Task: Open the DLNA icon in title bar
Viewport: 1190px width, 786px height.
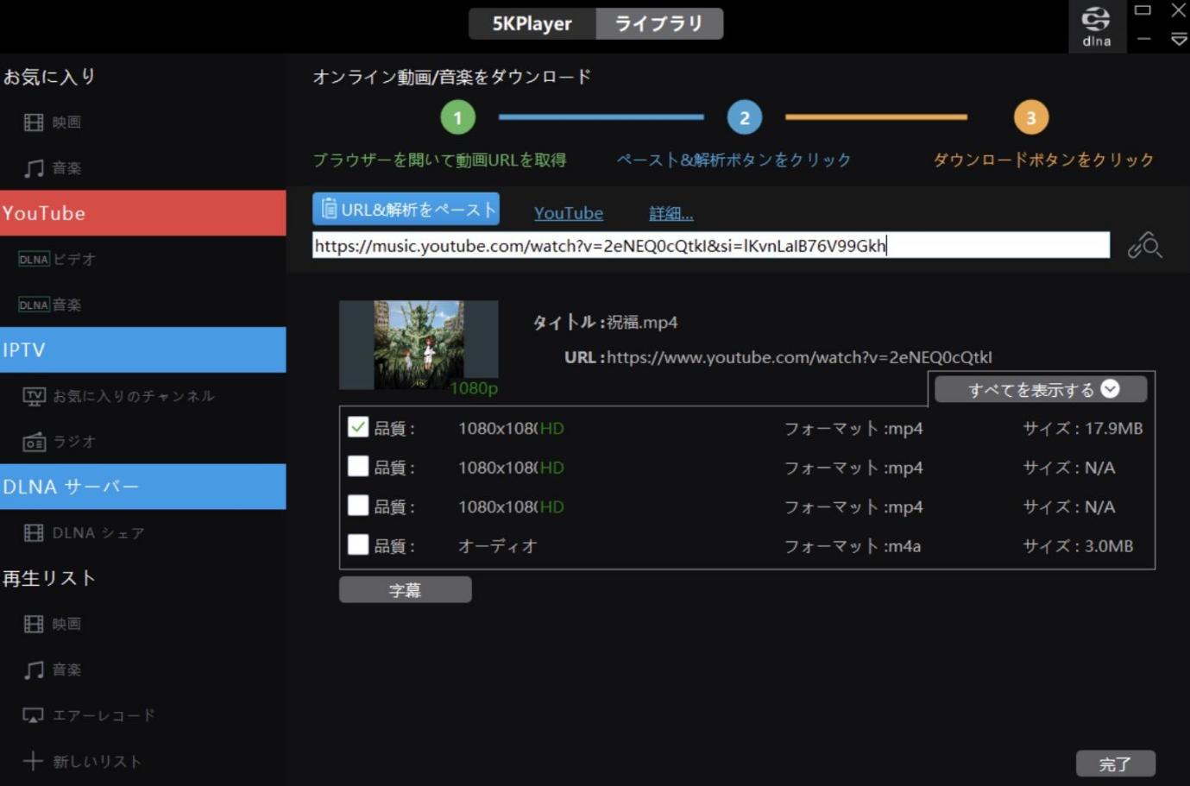Action: [1096, 26]
